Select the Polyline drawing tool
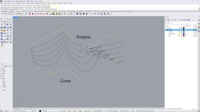Image resolution: width=200 pixels, height=112 pixels. tap(7, 19)
